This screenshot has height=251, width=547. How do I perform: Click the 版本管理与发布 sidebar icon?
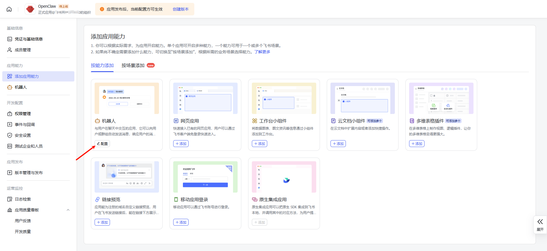(x=10, y=173)
